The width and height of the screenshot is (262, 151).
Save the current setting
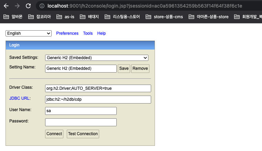point(124,68)
